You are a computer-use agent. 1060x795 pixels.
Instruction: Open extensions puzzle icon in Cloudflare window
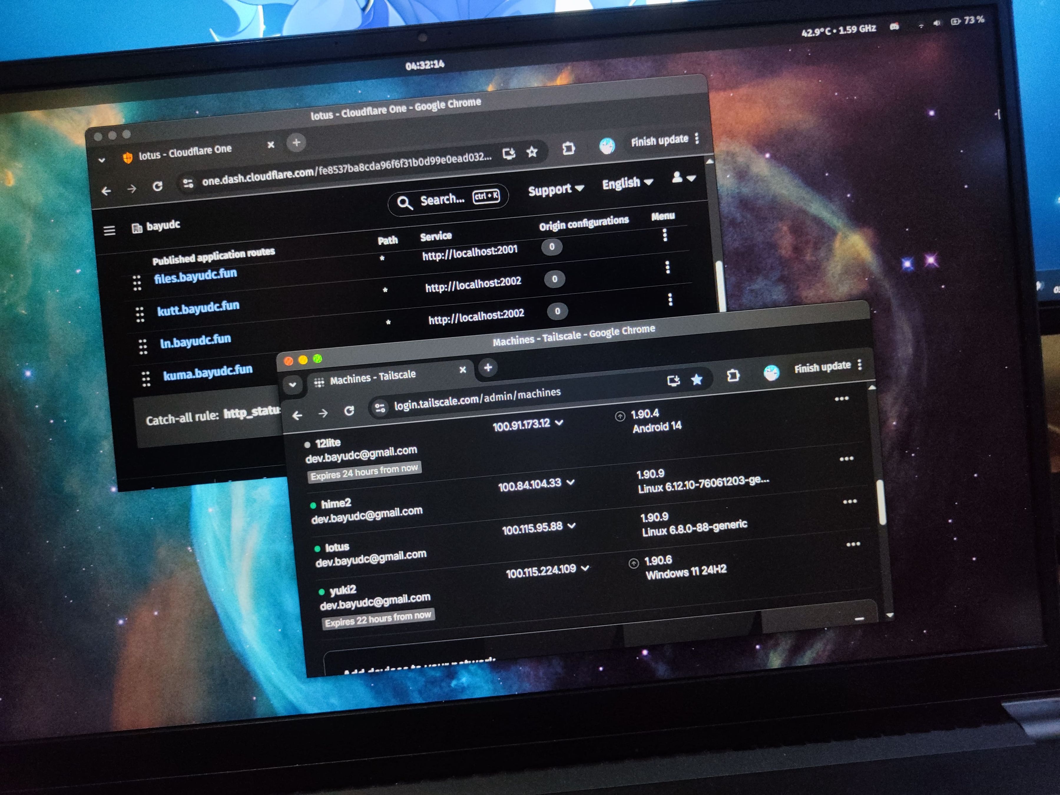568,149
